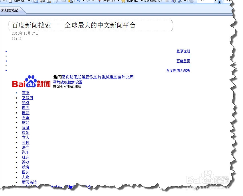Open the 百科 link
The width and height of the screenshot is (243, 196).
(122, 77)
